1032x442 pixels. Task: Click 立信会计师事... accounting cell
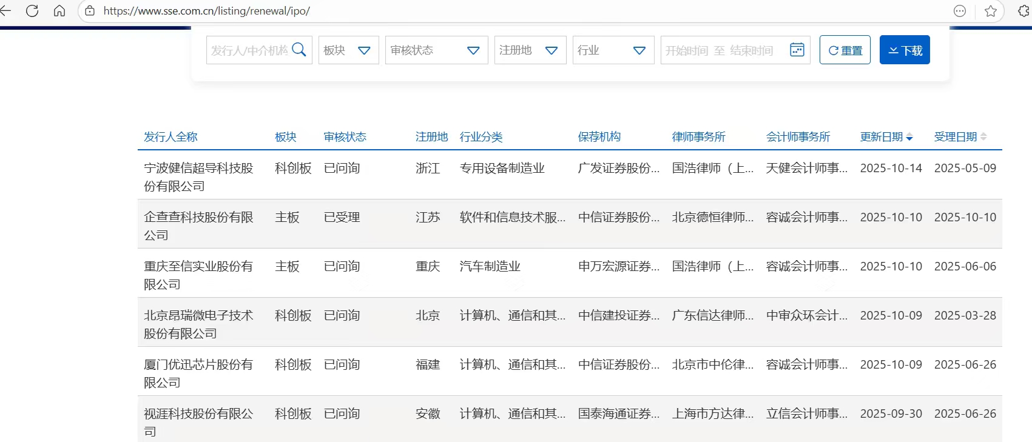coord(807,414)
